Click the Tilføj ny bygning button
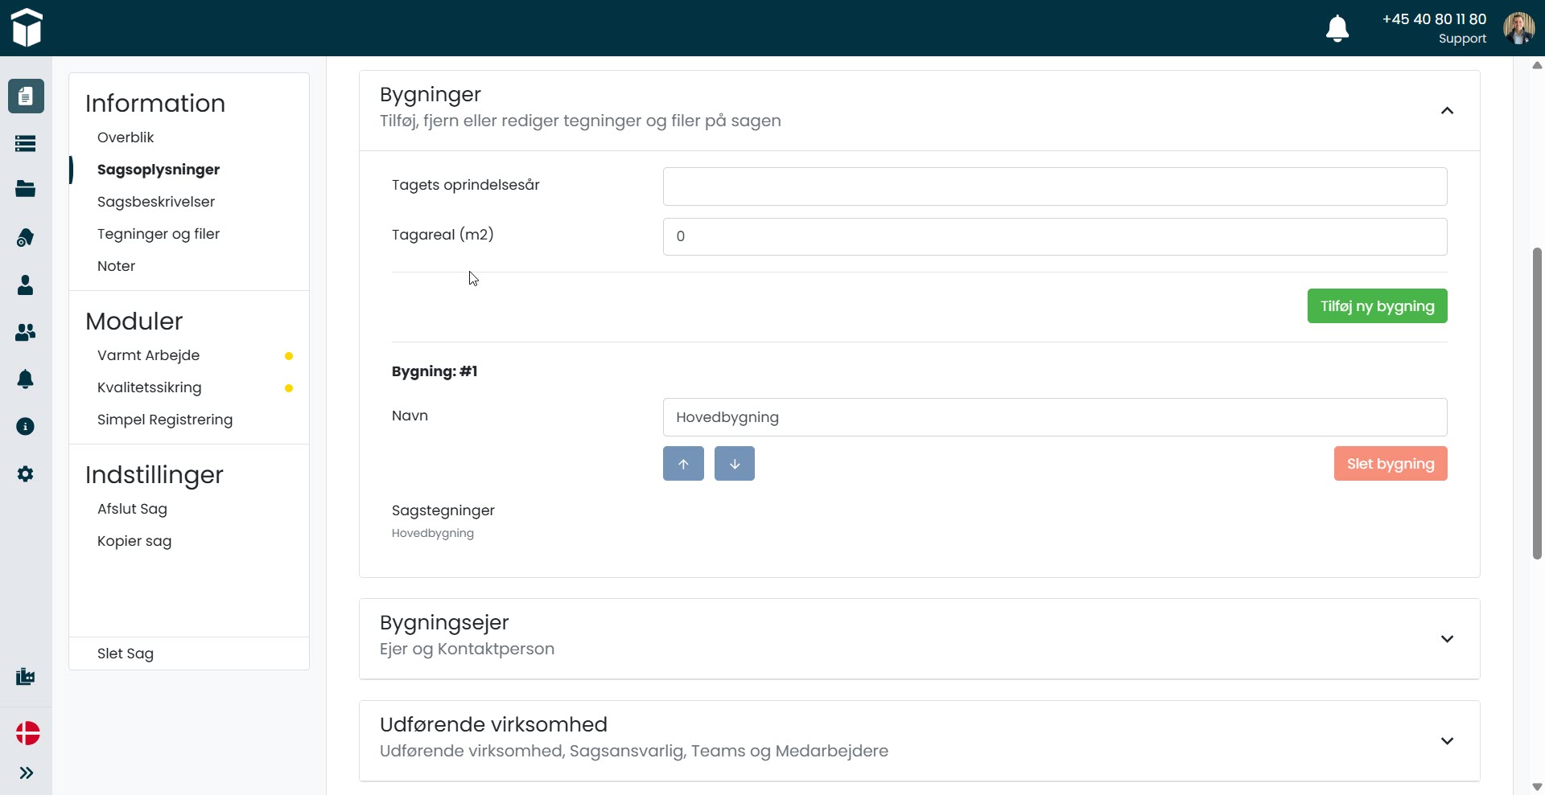 point(1376,305)
